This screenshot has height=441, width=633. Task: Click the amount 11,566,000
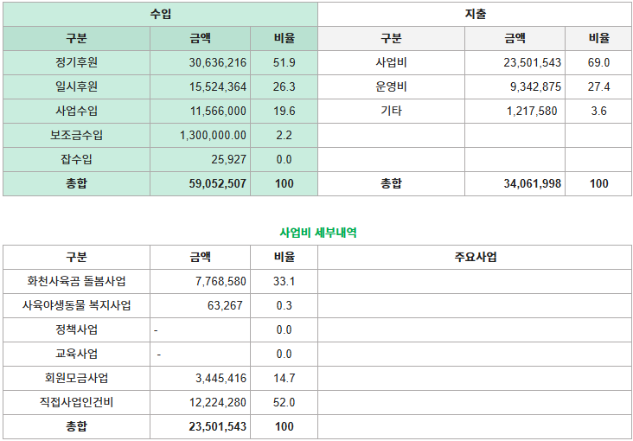[x=218, y=111]
